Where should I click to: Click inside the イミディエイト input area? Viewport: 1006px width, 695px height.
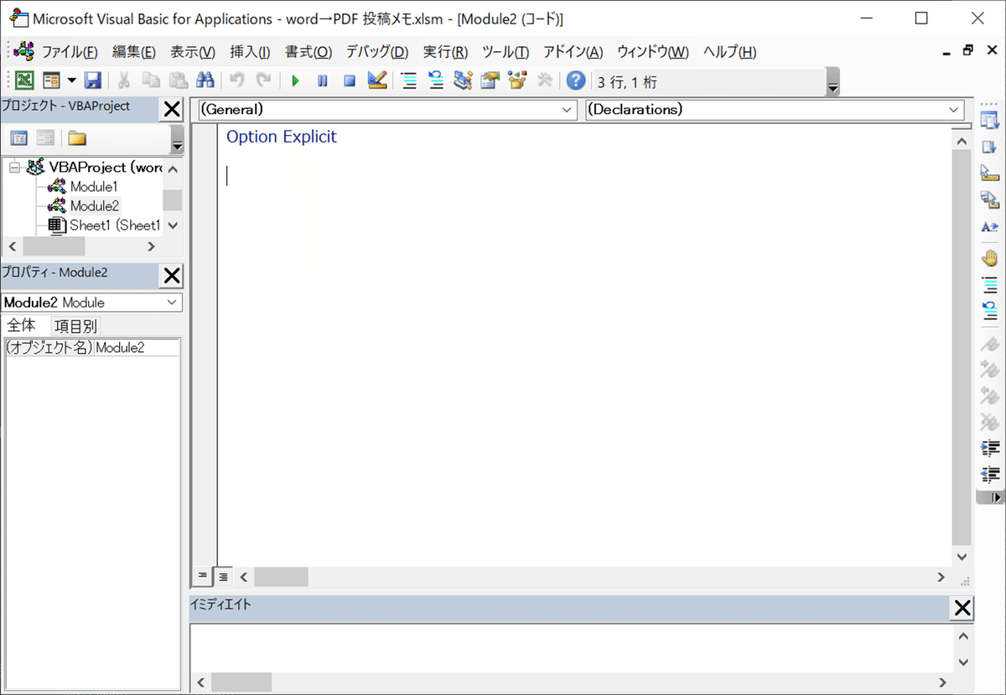570,647
